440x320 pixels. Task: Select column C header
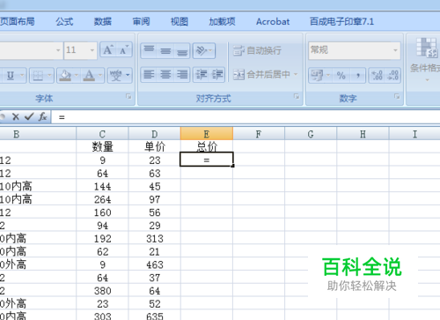tap(102, 134)
